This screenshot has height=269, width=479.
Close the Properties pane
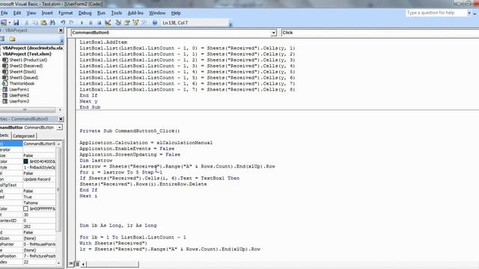click(x=61, y=119)
